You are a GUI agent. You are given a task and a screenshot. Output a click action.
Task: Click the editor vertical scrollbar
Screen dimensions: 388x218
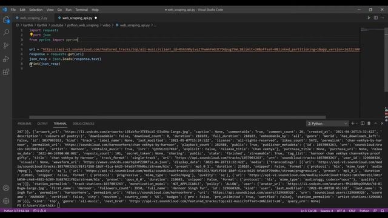click(x=386, y=60)
